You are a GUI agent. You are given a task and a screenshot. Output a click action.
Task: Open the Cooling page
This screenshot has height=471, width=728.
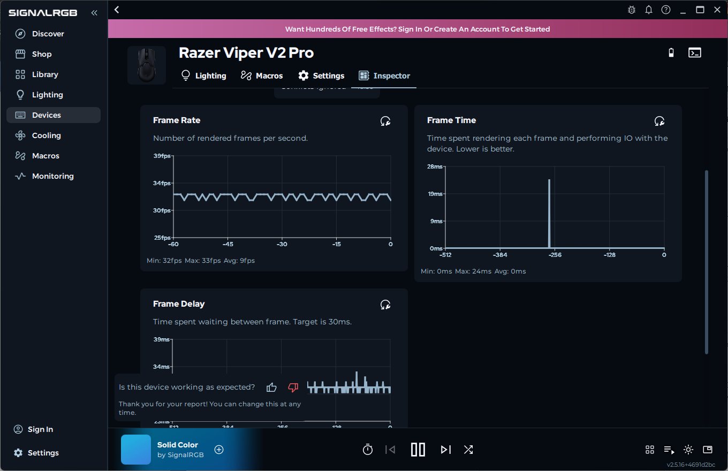point(54,135)
